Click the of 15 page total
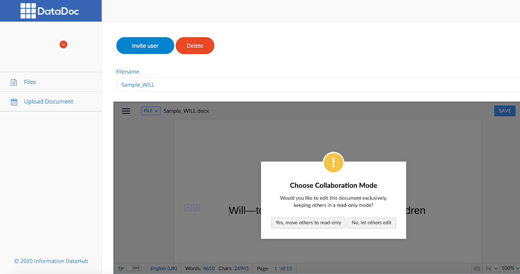The width and height of the screenshot is (520, 274). 286,269
